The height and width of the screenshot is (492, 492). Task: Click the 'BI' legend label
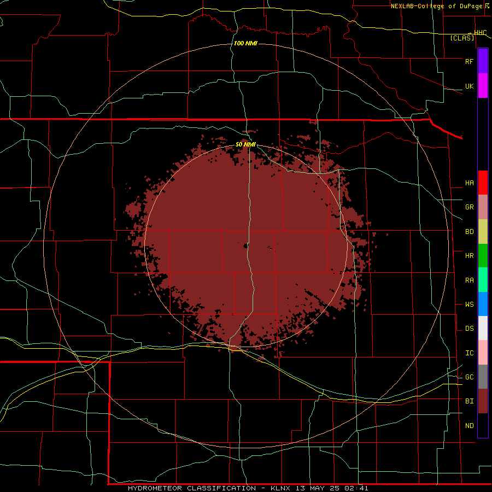click(469, 401)
